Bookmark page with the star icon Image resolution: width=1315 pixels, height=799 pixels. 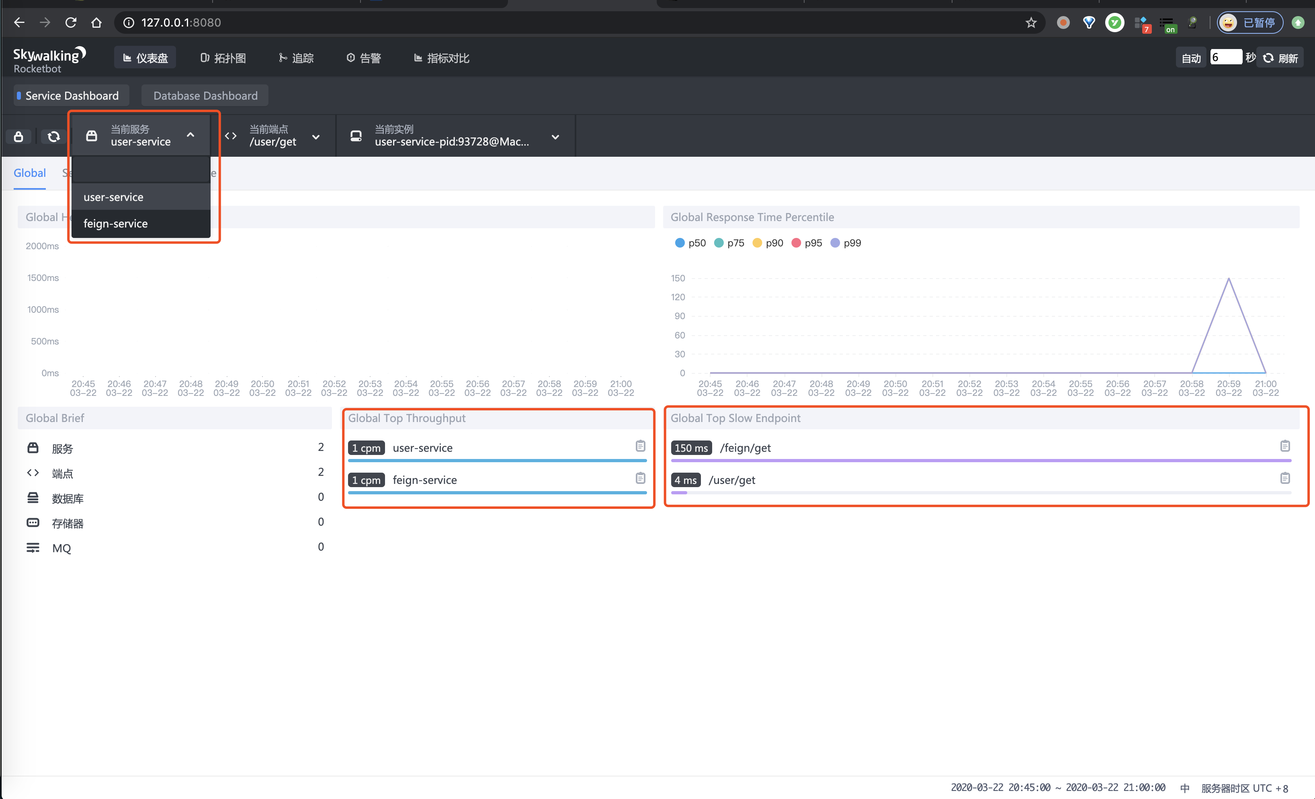(x=1030, y=23)
